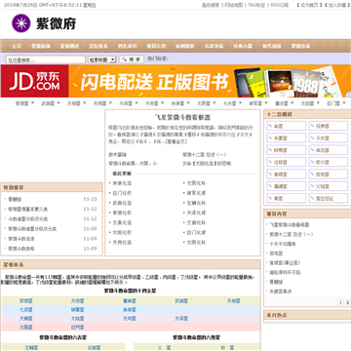Expand the 七杀星 dropdown below the banner

click(233, 103)
